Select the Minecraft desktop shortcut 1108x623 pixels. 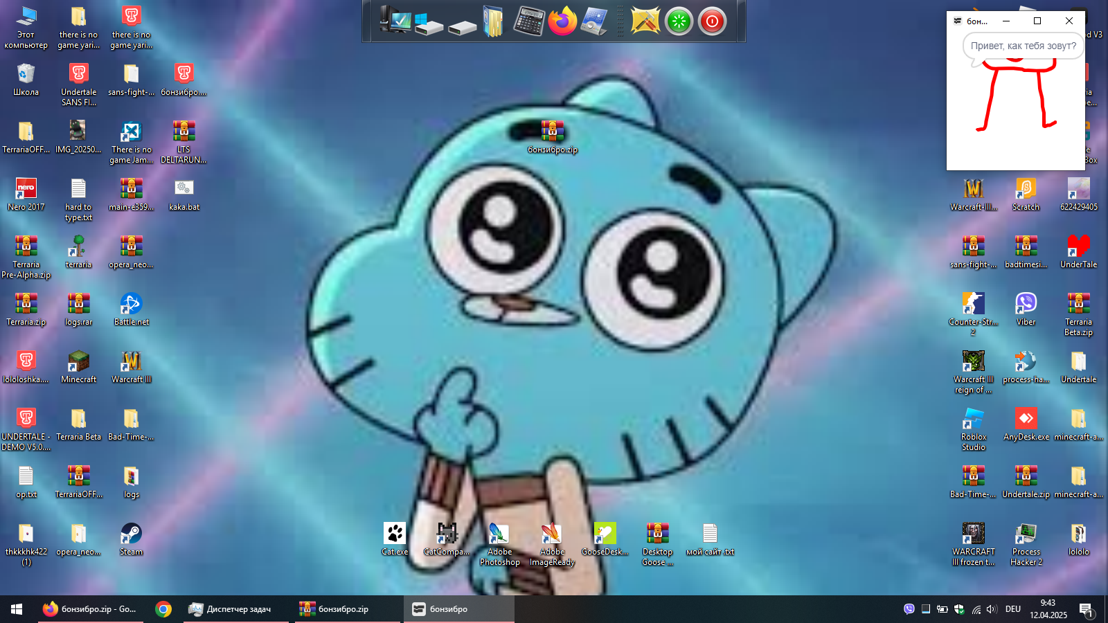(x=78, y=367)
